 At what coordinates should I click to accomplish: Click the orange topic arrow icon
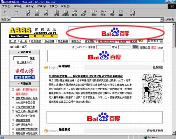click(x=46, y=67)
